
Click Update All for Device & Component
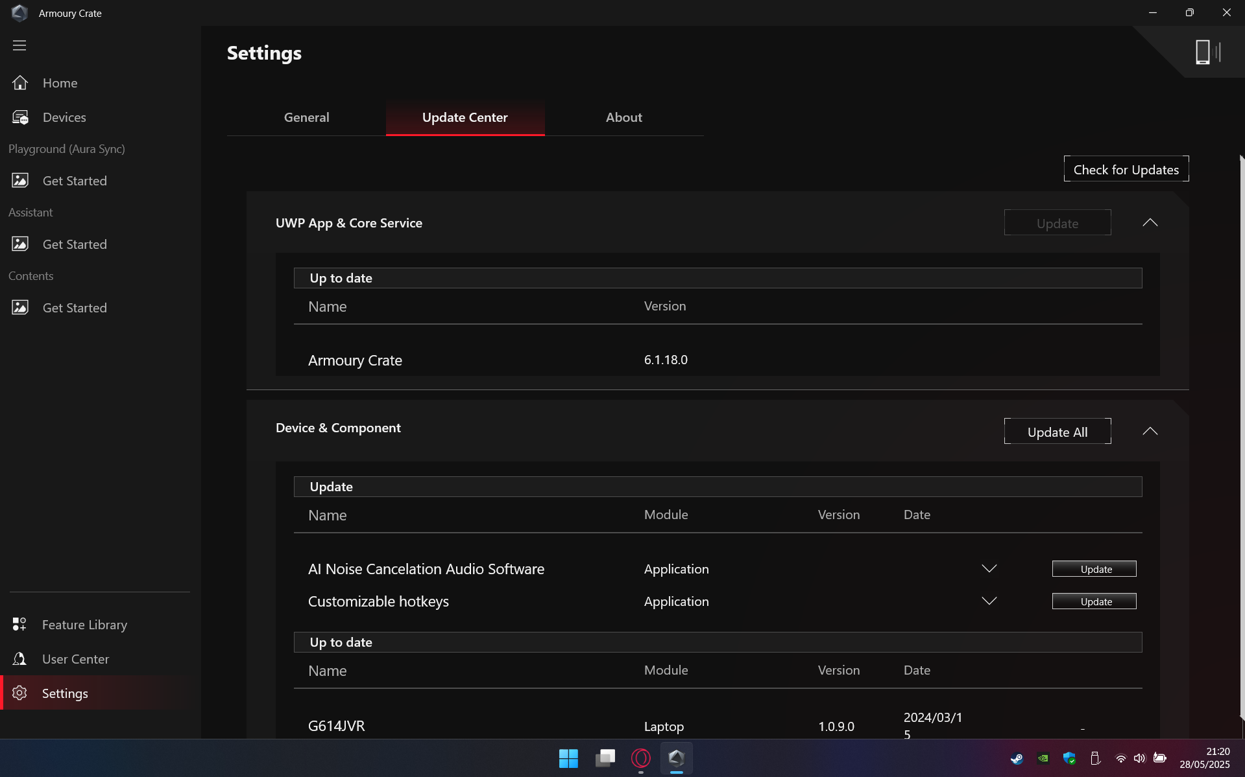[x=1057, y=432]
